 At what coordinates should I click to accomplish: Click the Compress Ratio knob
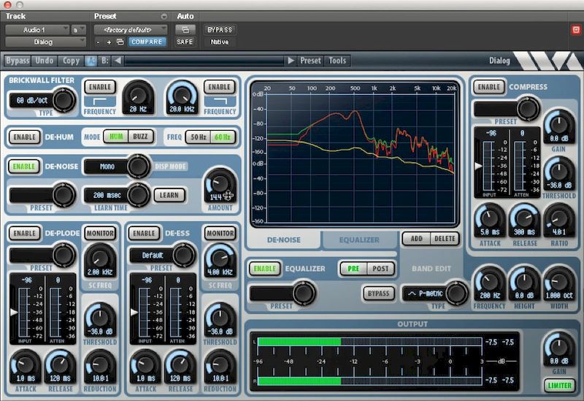[x=558, y=218]
